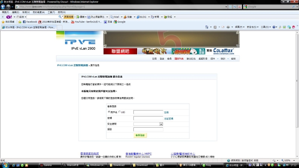The width and height of the screenshot is (299, 168).
Task: Open the 工具(T) Tools menu in menu bar
Action: (x=51, y=12)
